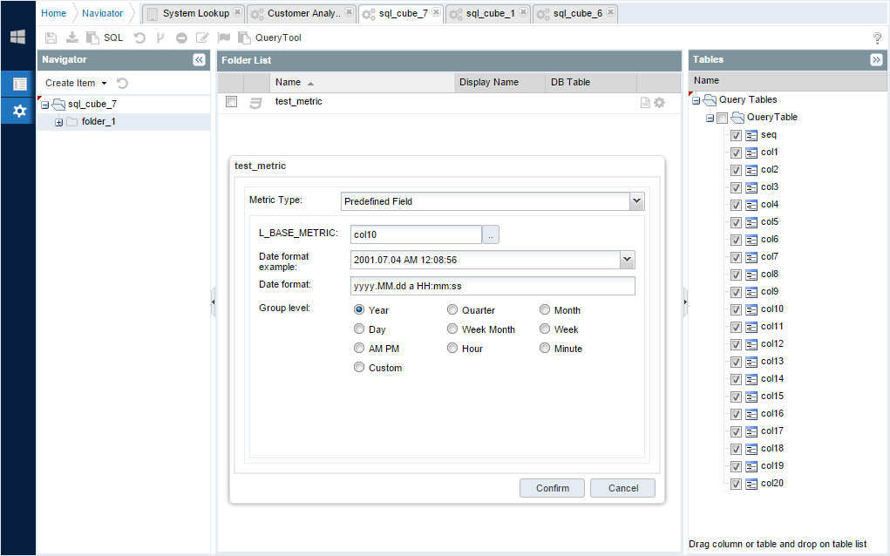890x556 pixels.
Task: Click into the Date format text field
Action: (x=493, y=286)
